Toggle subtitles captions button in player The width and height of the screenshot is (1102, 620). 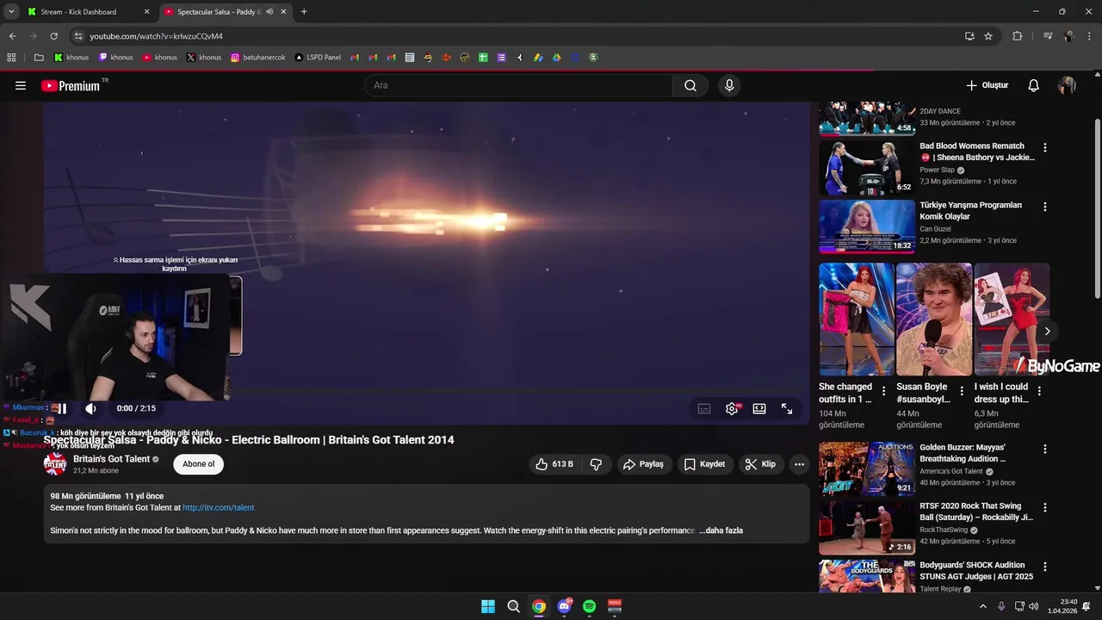click(x=704, y=409)
